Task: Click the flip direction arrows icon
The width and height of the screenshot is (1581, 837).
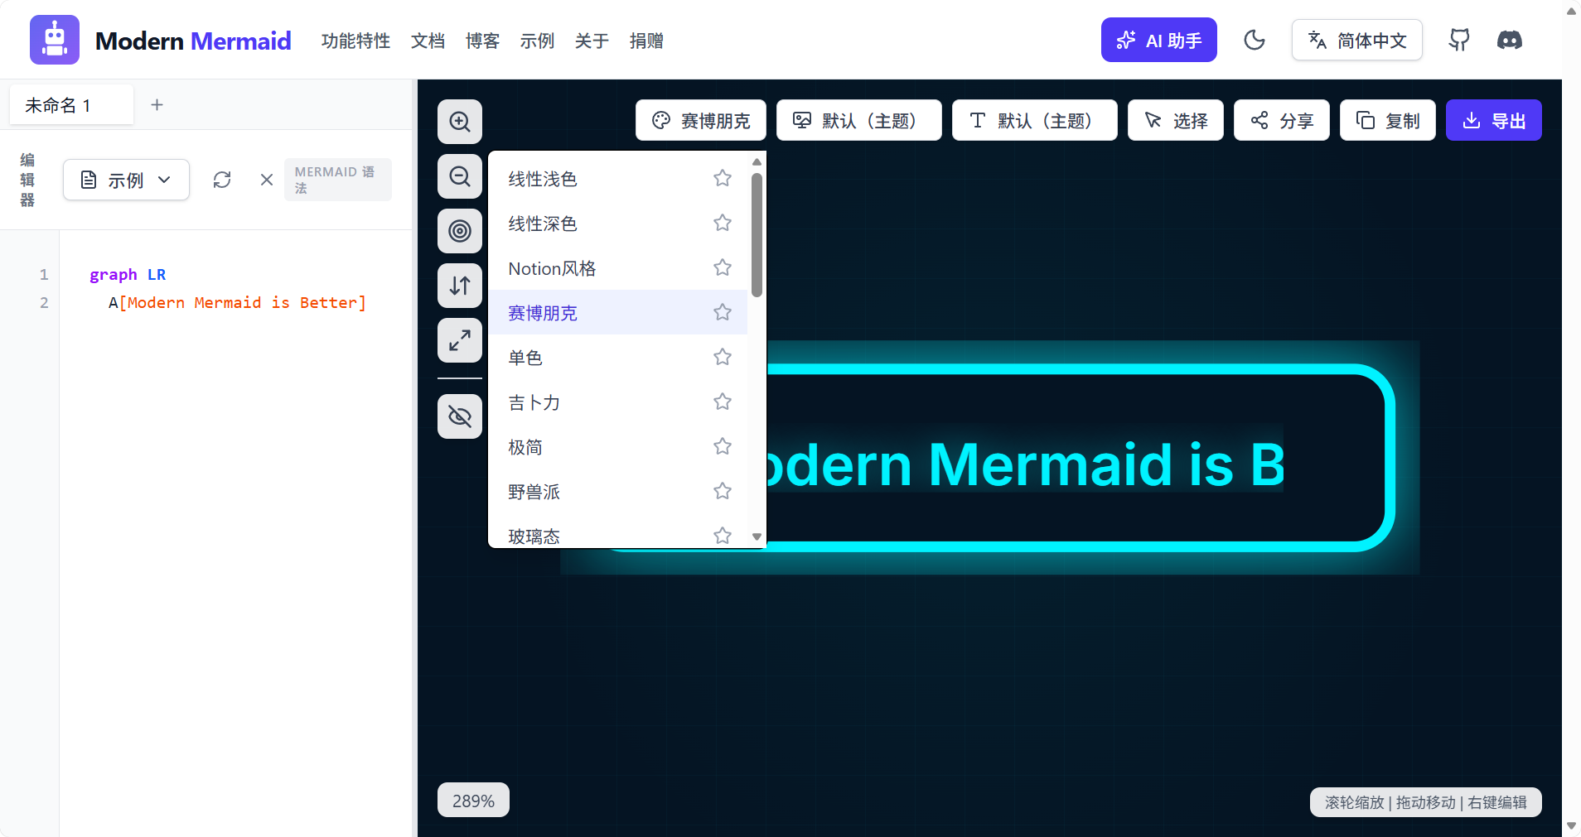Action: pos(460,286)
